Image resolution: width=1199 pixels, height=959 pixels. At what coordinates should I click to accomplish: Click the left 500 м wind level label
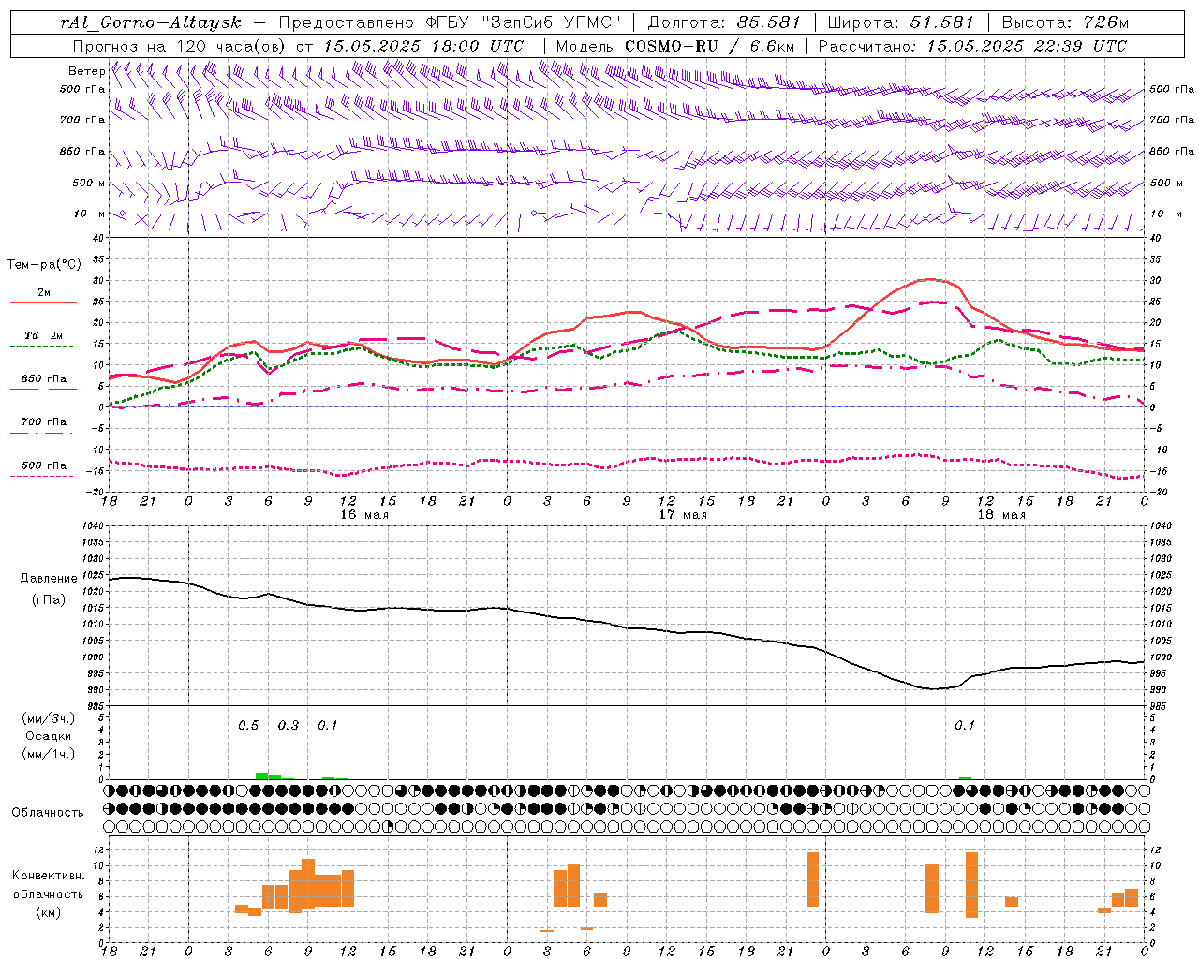click(89, 183)
